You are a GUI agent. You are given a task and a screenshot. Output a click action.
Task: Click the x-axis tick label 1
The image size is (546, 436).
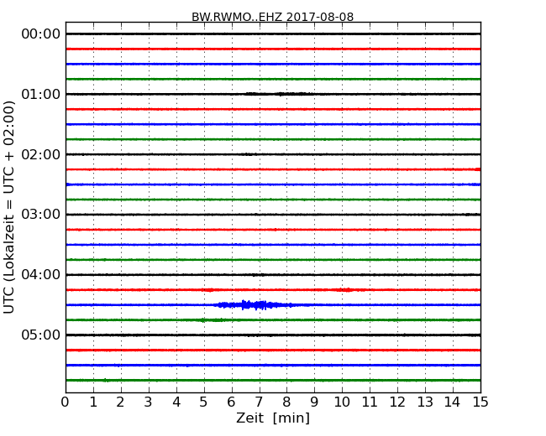tap(93, 402)
